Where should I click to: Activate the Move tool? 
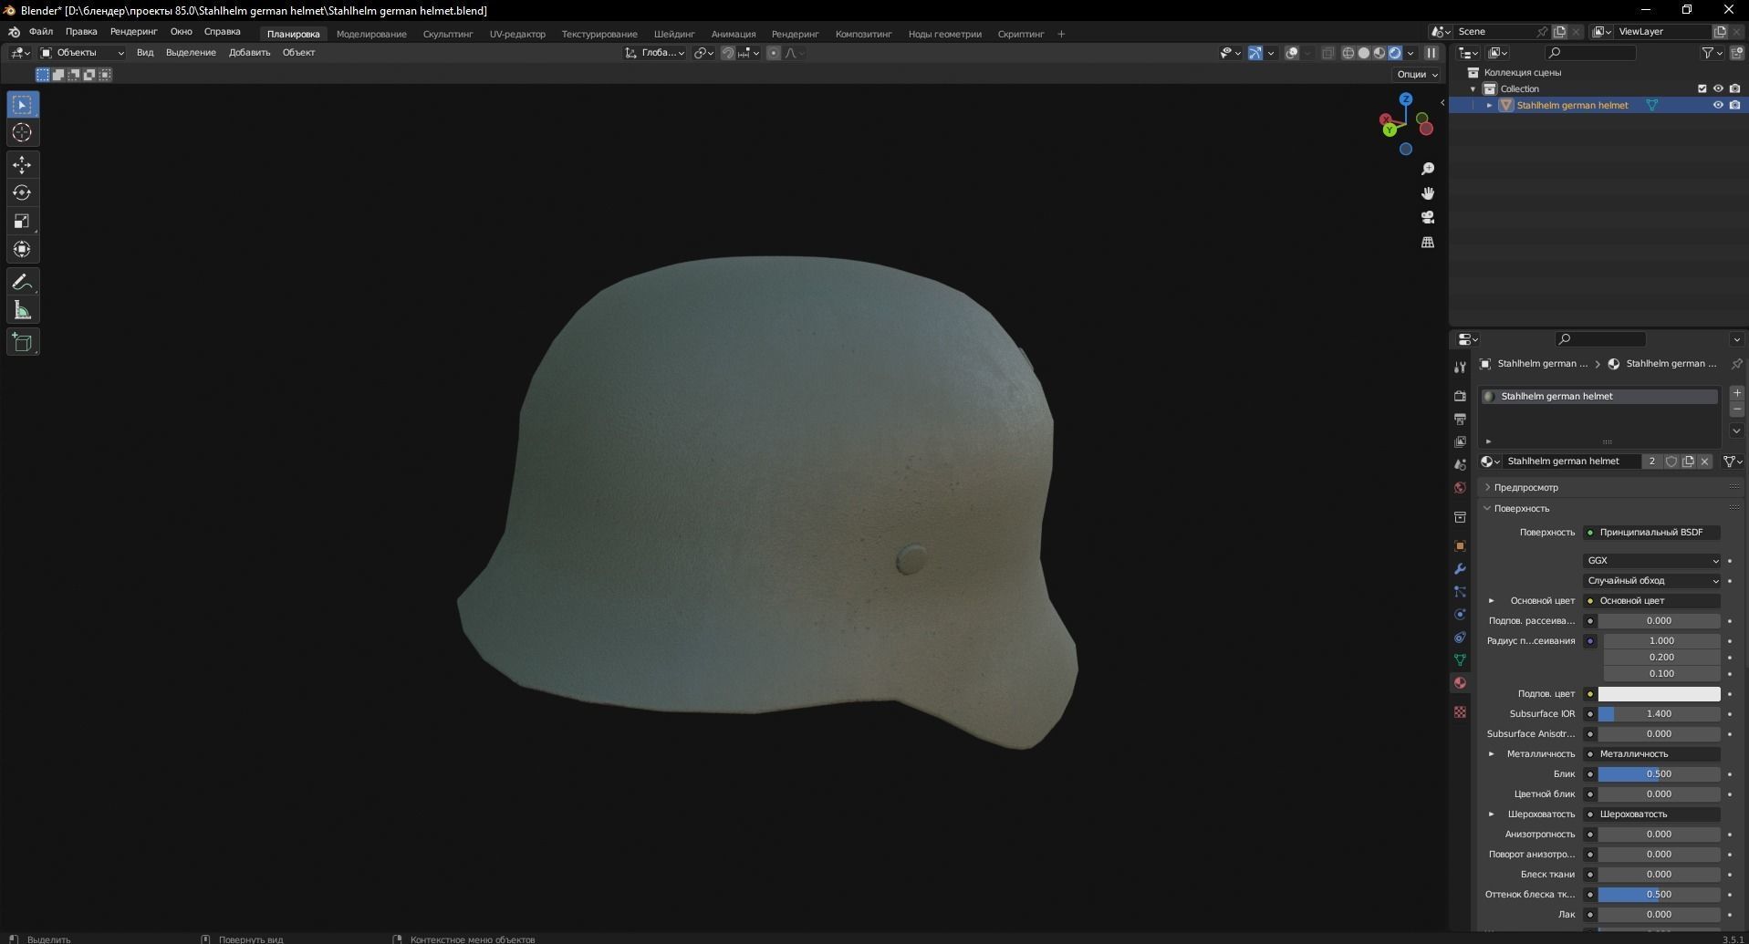pyautogui.click(x=22, y=165)
